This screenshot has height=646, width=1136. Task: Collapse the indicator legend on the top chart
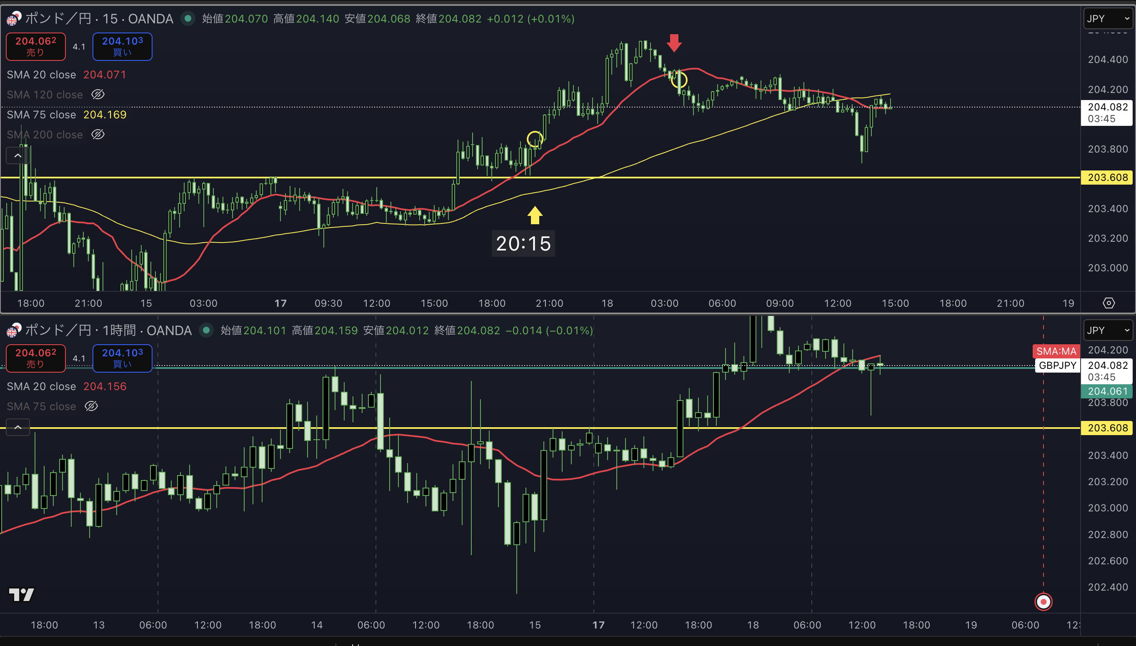18,156
